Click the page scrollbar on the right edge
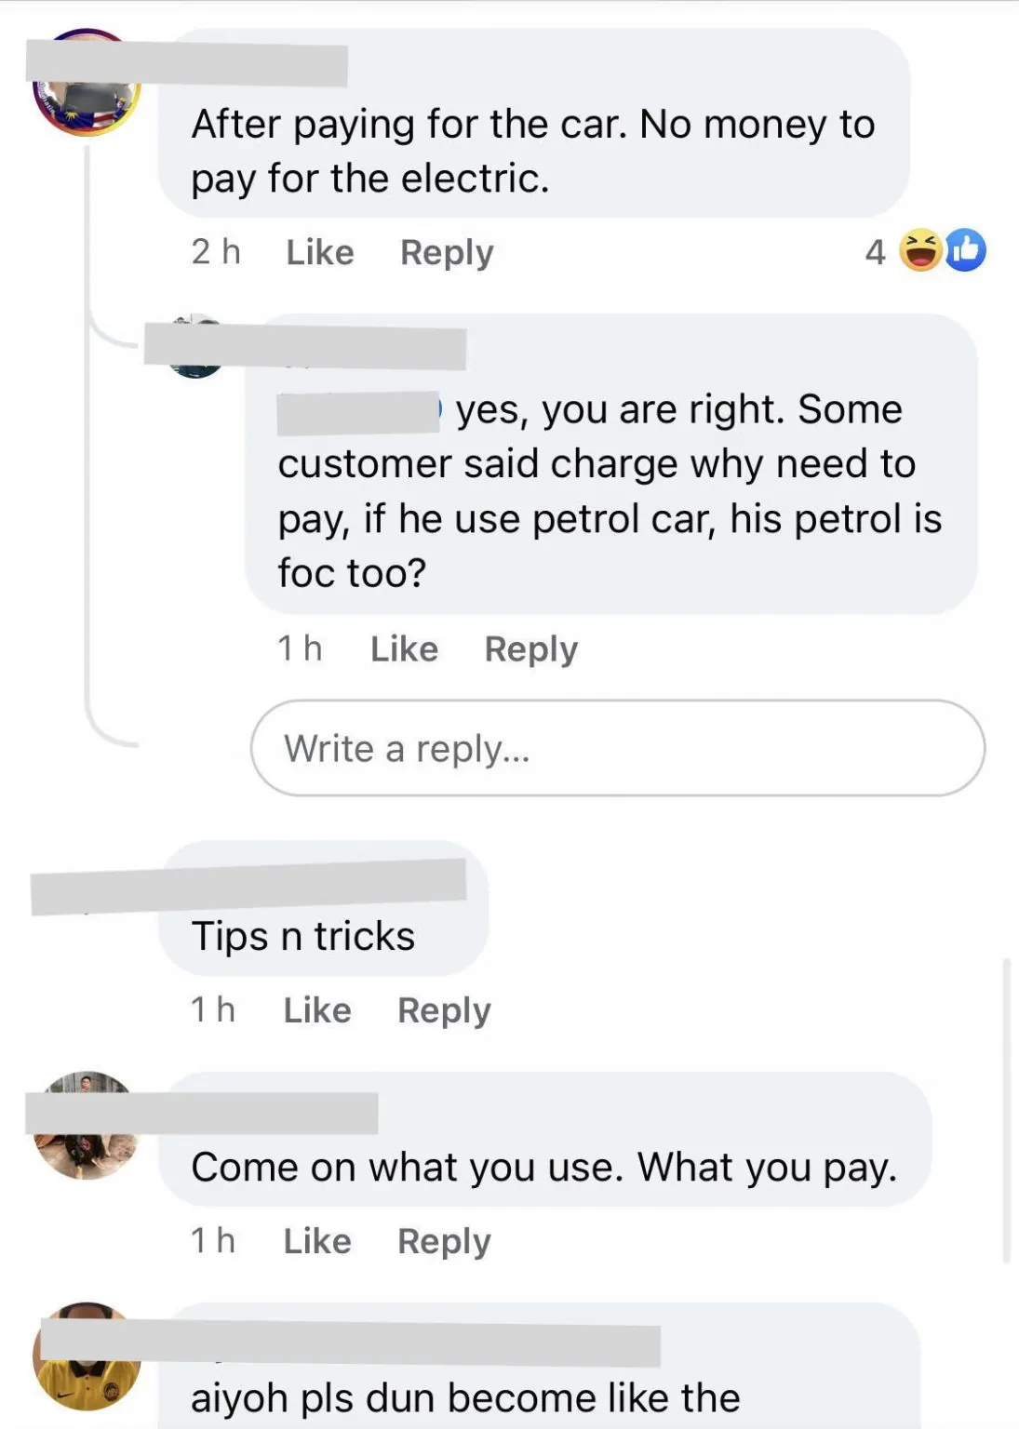The image size is (1019, 1429). pos(1006,1110)
